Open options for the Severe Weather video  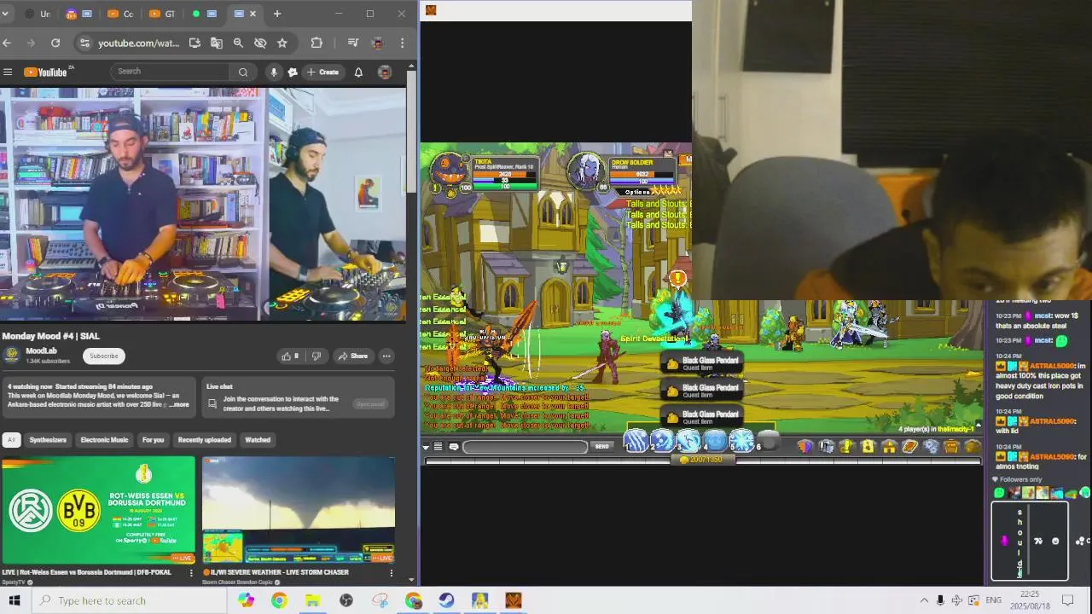coord(391,573)
